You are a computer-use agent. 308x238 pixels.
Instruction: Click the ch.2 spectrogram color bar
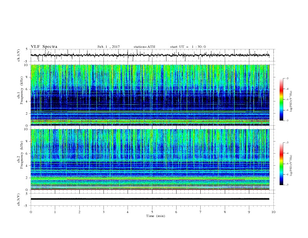(282, 164)
